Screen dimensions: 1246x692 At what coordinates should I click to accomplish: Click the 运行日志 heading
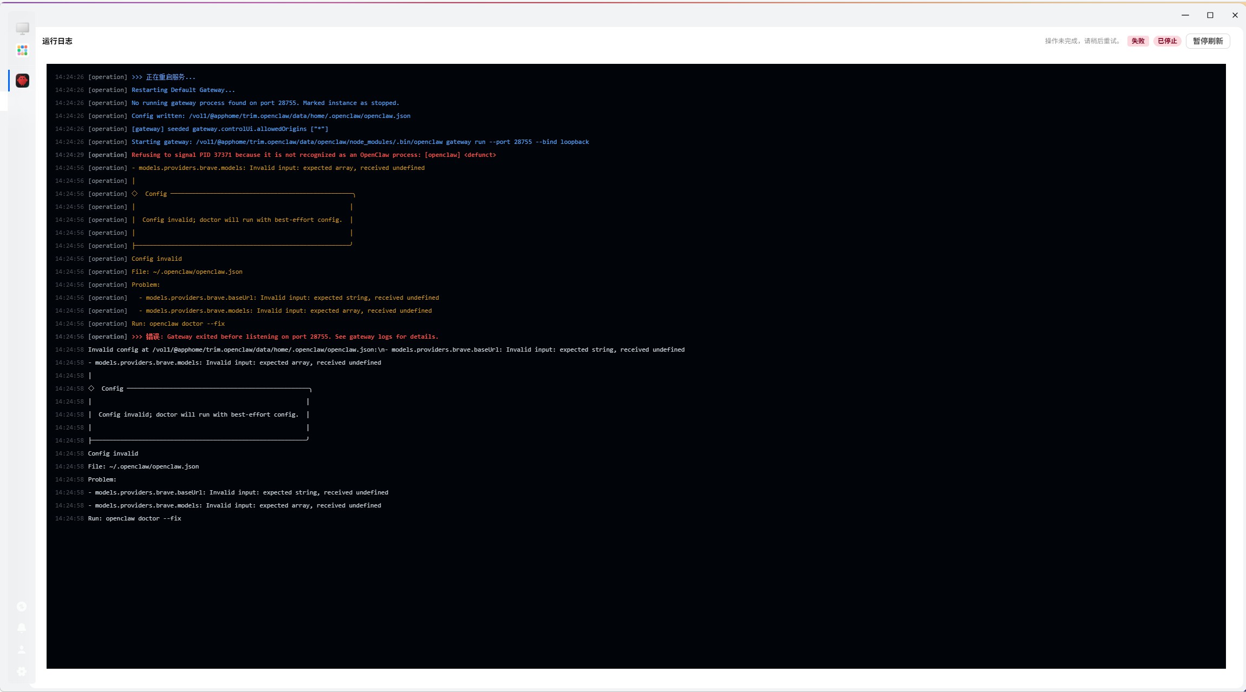pos(57,41)
